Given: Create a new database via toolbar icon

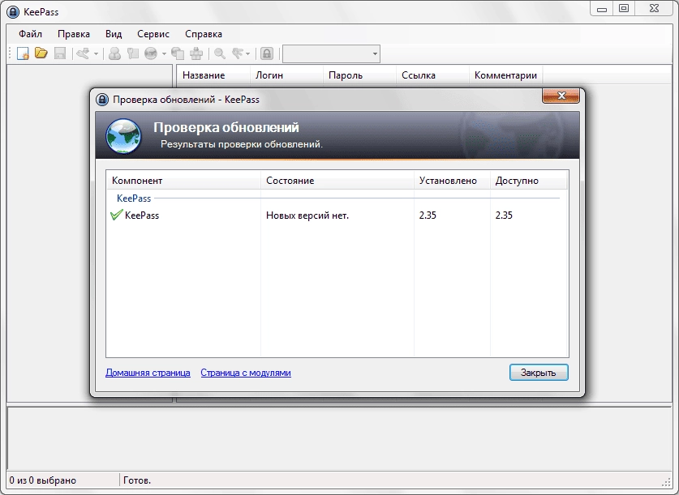Looking at the screenshot, I should click(23, 53).
